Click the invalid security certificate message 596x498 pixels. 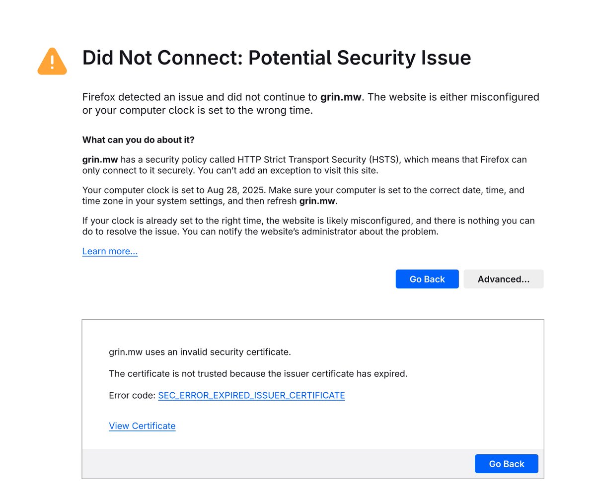200,352
